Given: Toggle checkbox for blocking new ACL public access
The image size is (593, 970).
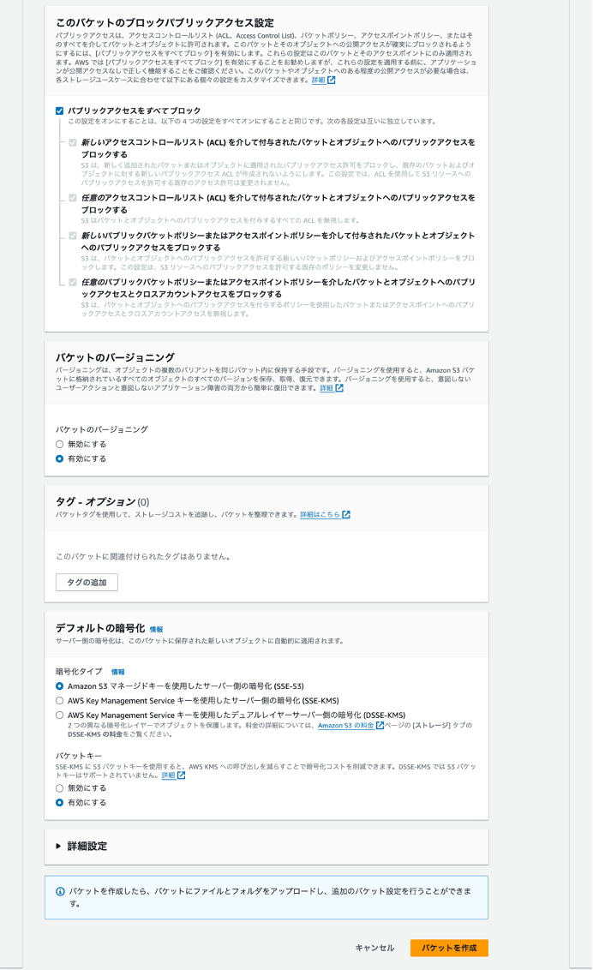Looking at the screenshot, I should click(x=73, y=143).
